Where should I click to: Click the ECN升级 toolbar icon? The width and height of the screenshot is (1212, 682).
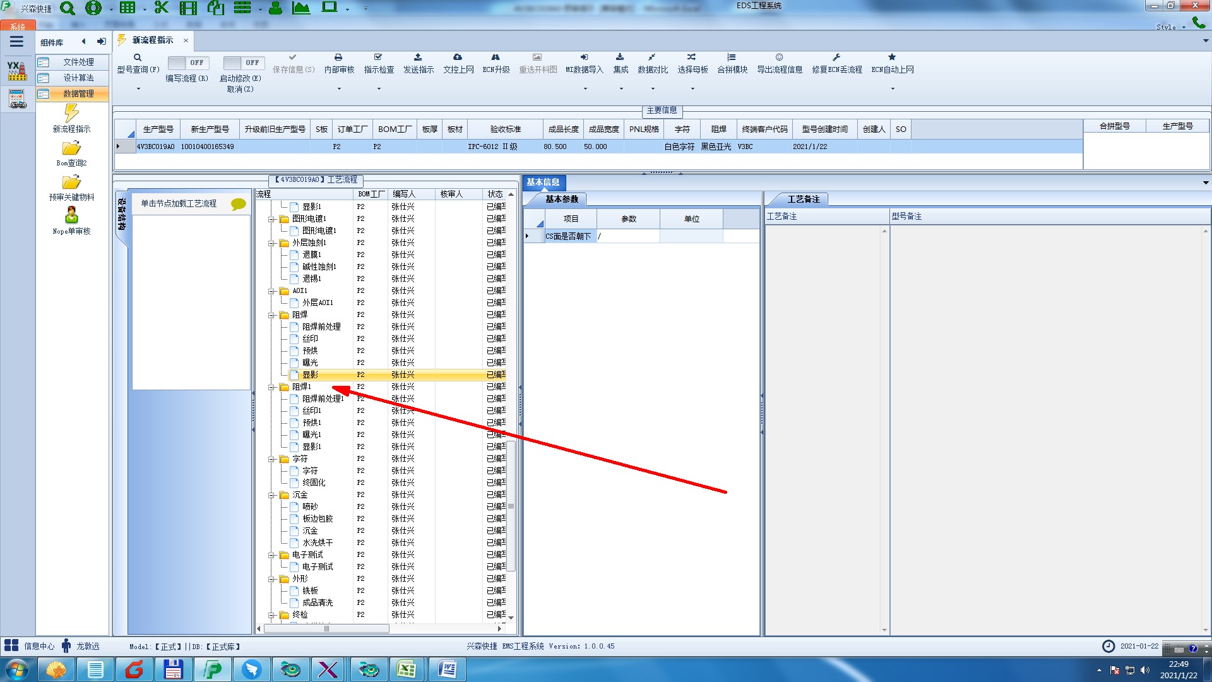496,57
